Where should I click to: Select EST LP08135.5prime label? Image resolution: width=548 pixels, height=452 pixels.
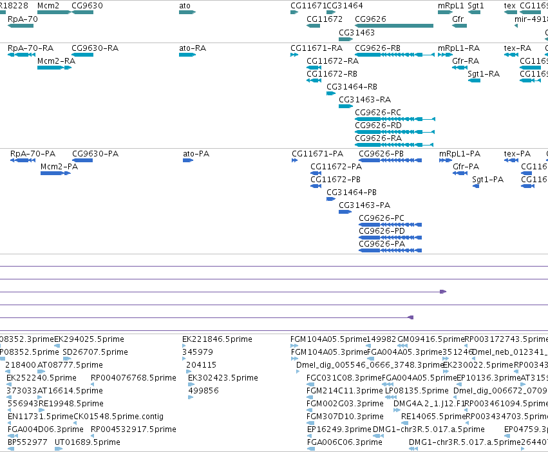(417, 390)
